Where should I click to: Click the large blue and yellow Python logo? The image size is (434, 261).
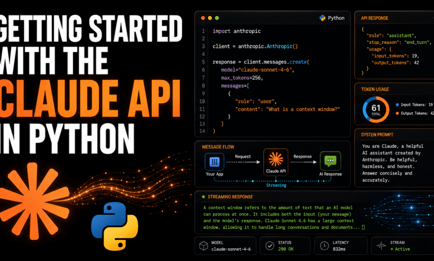[115, 226]
